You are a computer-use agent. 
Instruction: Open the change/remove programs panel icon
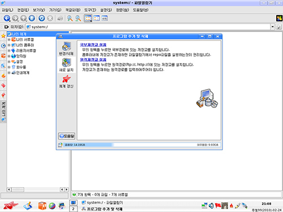66,49
